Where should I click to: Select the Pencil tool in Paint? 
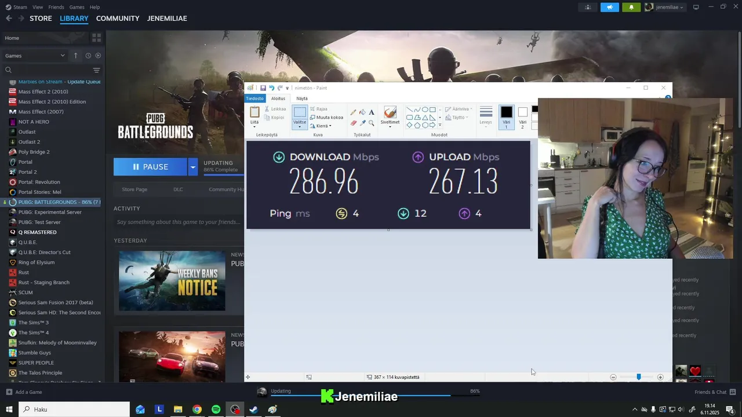tap(354, 112)
